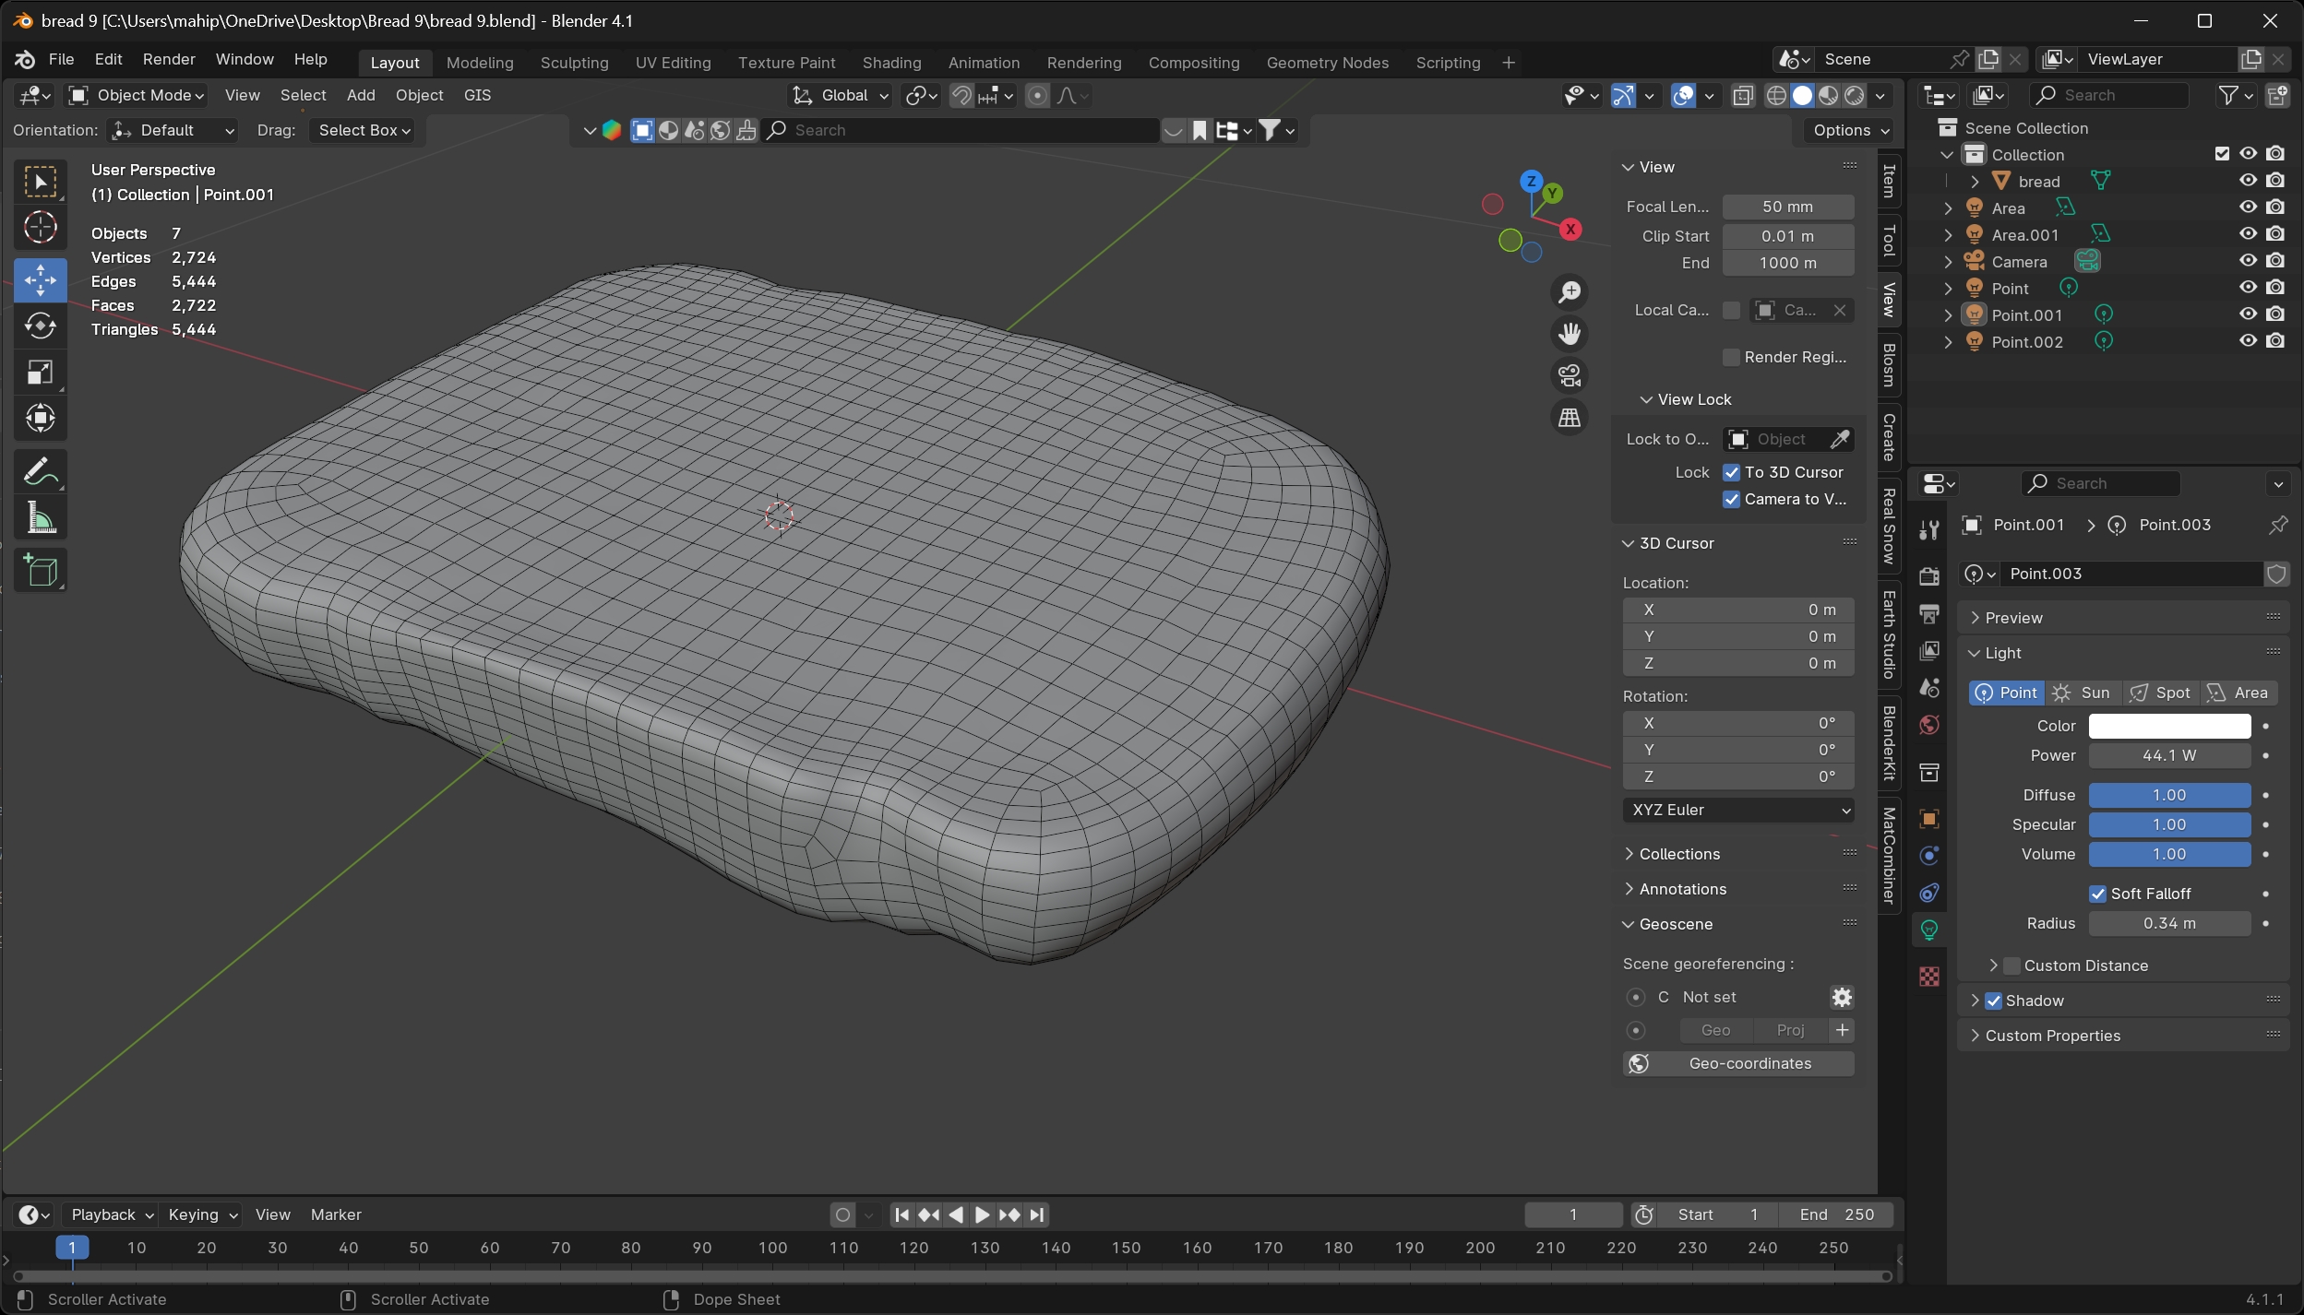Expand the Collections panel in the sidebar
Screen dimensions: 2304x1315
[x=1678, y=854]
